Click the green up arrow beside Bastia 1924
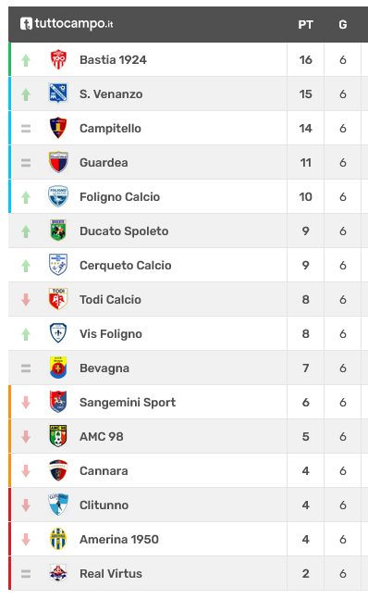The height and width of the screenshot is (599, 368). click(x=26, y=60)
